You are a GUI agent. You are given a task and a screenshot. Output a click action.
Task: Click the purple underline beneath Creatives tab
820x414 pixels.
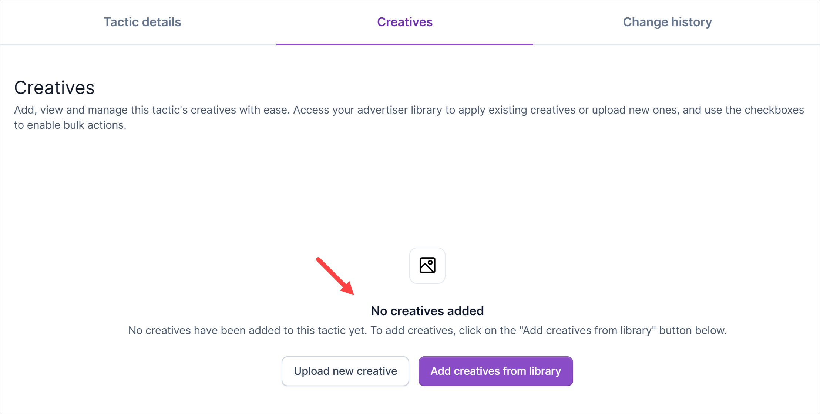[x=404, y=44]
